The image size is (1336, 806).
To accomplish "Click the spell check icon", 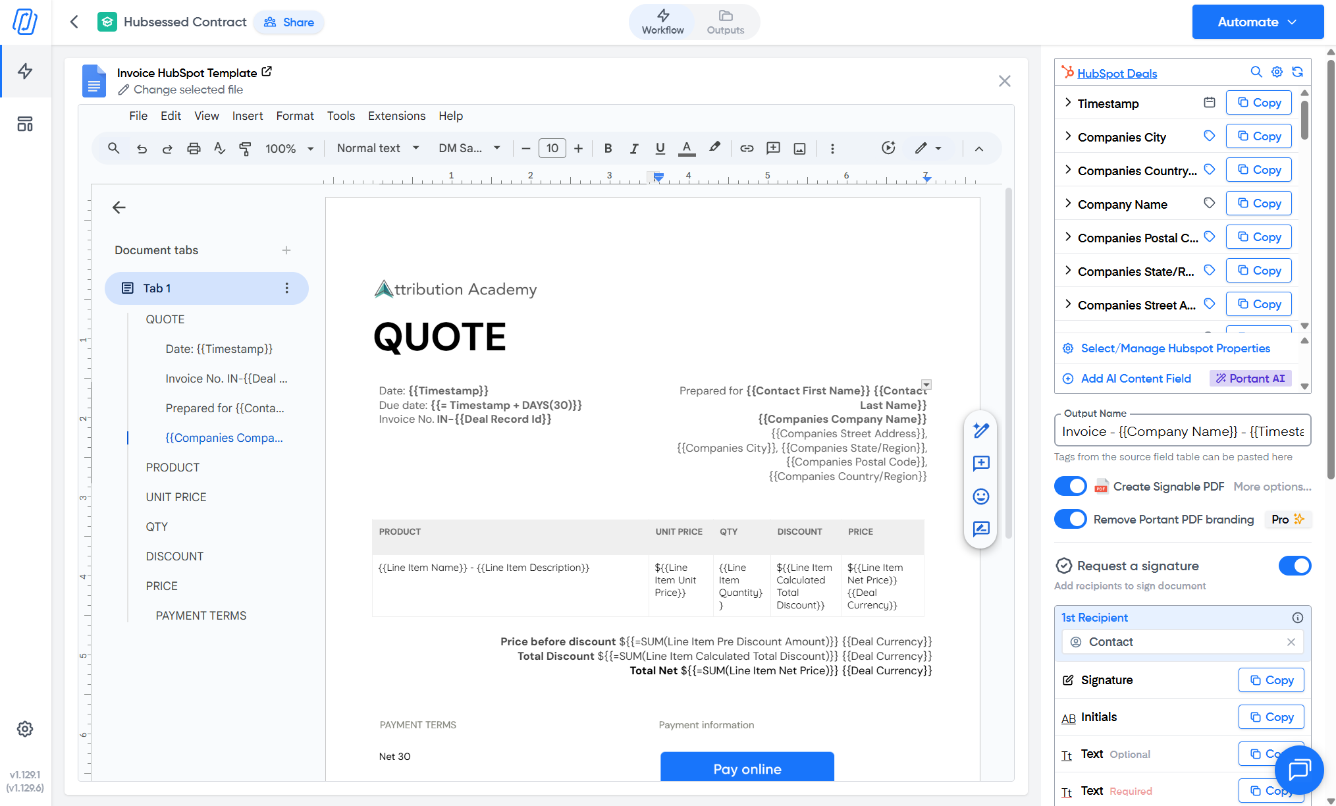I will pos(219,149).
